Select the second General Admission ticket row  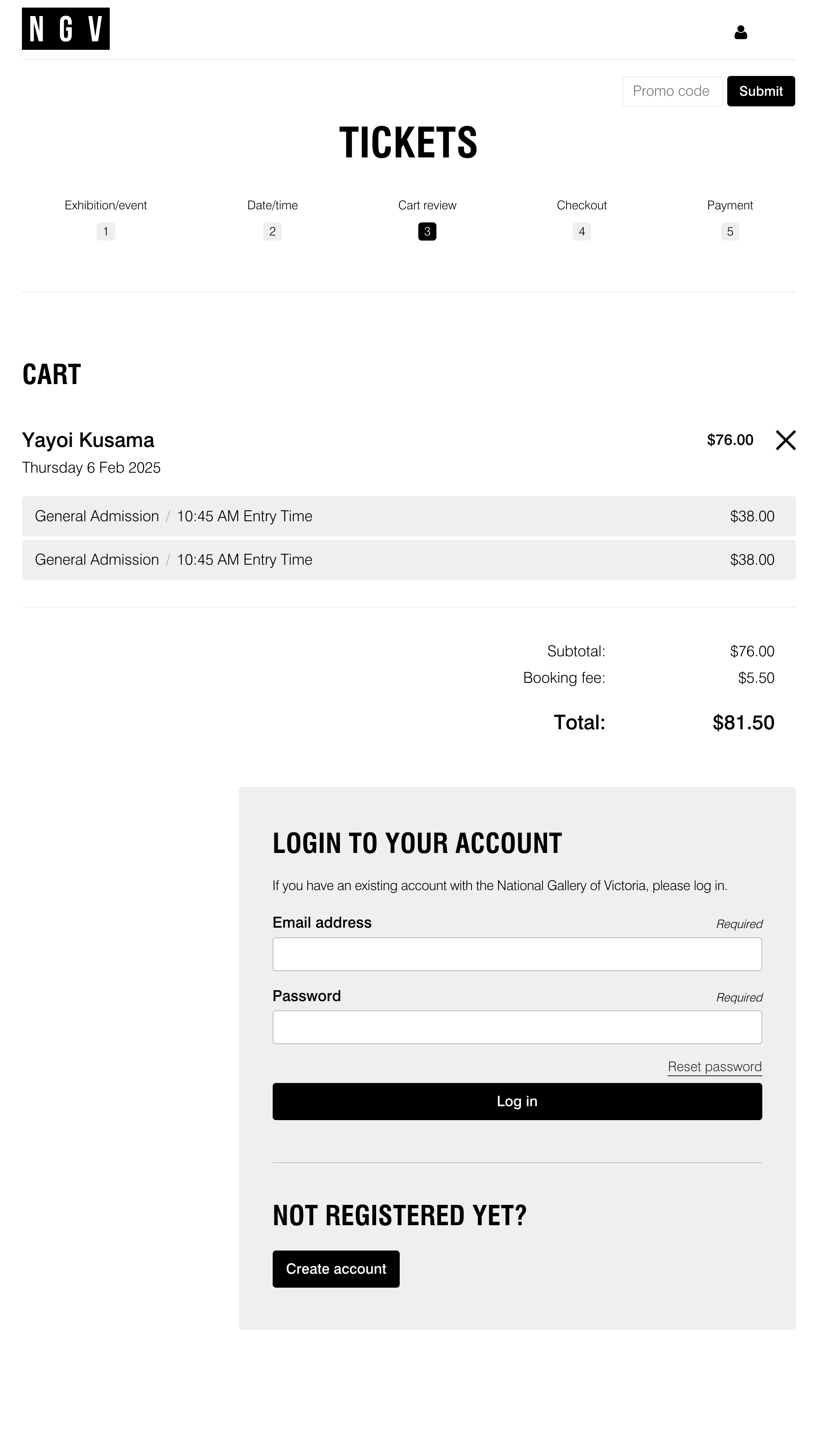click(409, 559)
